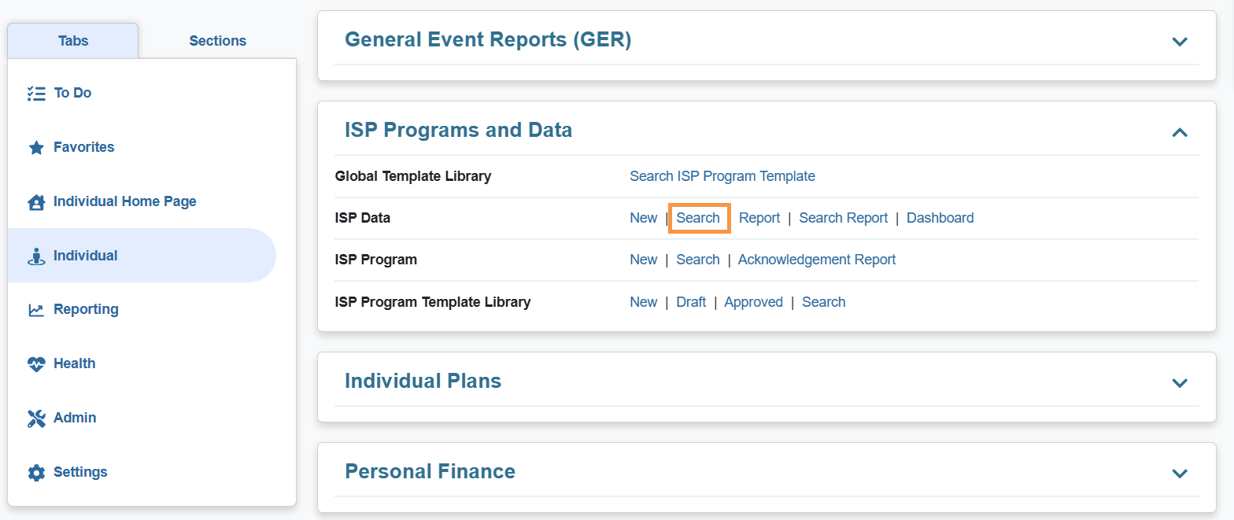Select the Tabs tab
1234x520 pixels.
coord(72,40)
